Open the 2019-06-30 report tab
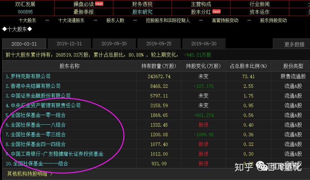This screenshot has height=180, width=310. tap(204, 44)
